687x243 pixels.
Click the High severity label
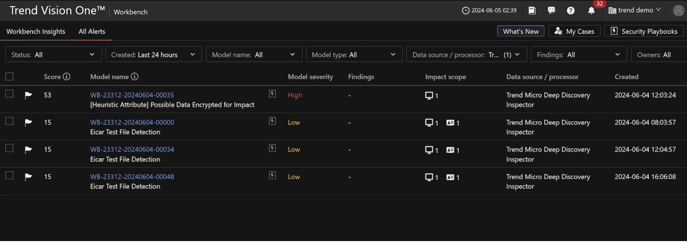[295, 95]
